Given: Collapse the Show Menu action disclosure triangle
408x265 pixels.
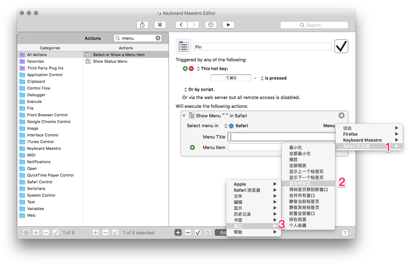Looking at the screenshot, I should (x=184, y=116).
